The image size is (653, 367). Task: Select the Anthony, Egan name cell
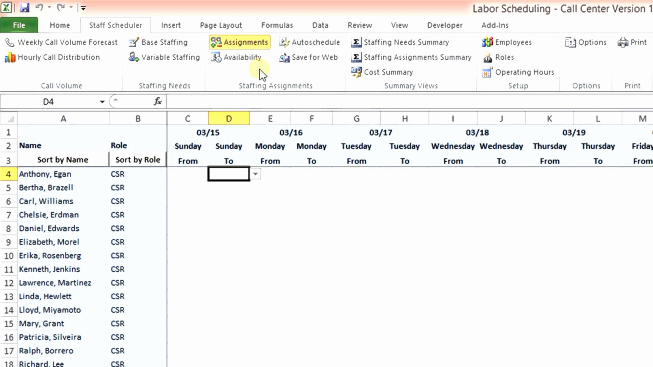63,174
